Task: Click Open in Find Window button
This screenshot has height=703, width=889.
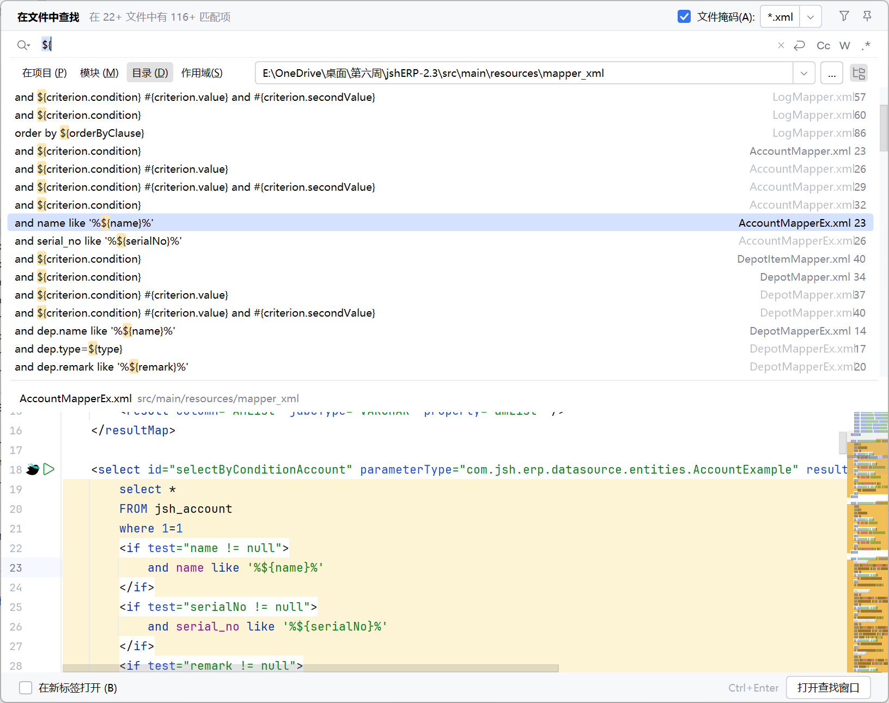Action: [x=828, y=688]
